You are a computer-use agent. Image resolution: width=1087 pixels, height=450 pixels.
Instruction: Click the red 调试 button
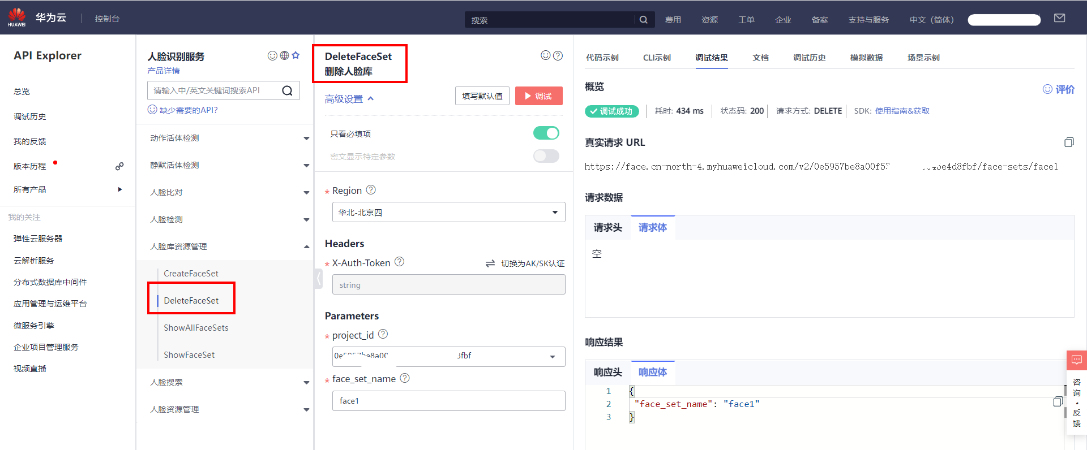coord(538,96)
